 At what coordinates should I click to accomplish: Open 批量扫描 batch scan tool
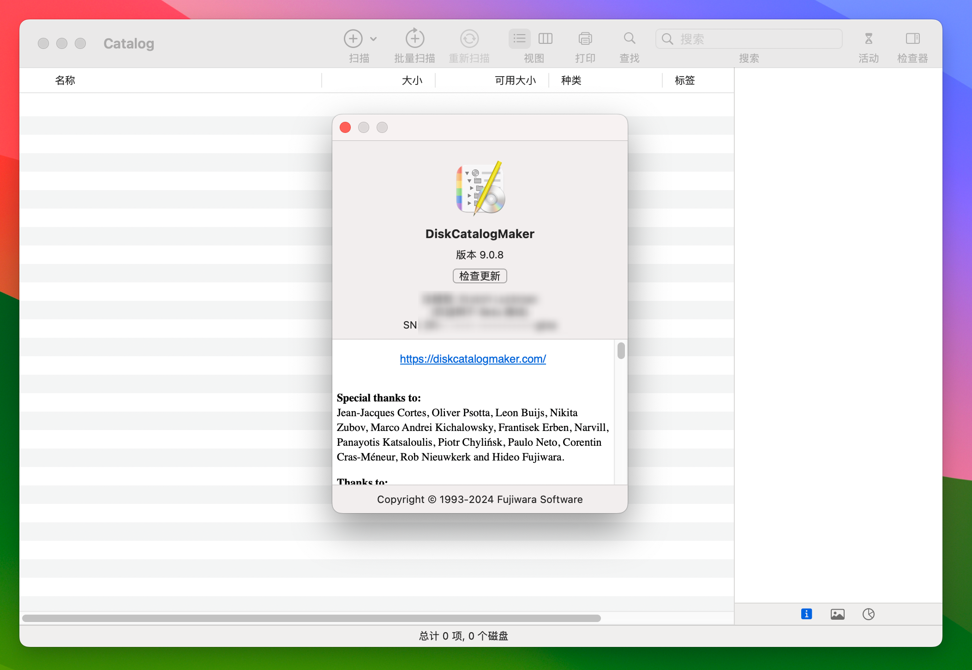[x=414, y=39]
